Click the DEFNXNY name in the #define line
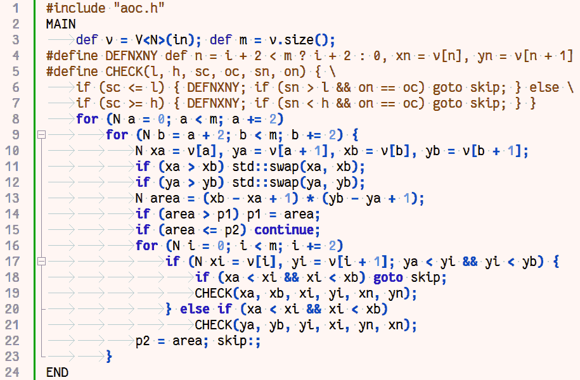This screenshot has width=580, height=380. click(x=132, y=56)
